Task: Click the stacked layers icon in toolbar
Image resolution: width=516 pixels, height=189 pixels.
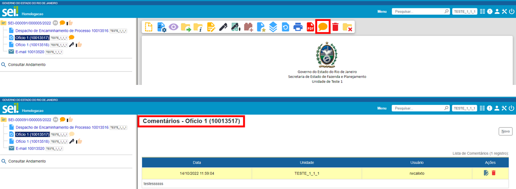Action: (x=273, y=27)
